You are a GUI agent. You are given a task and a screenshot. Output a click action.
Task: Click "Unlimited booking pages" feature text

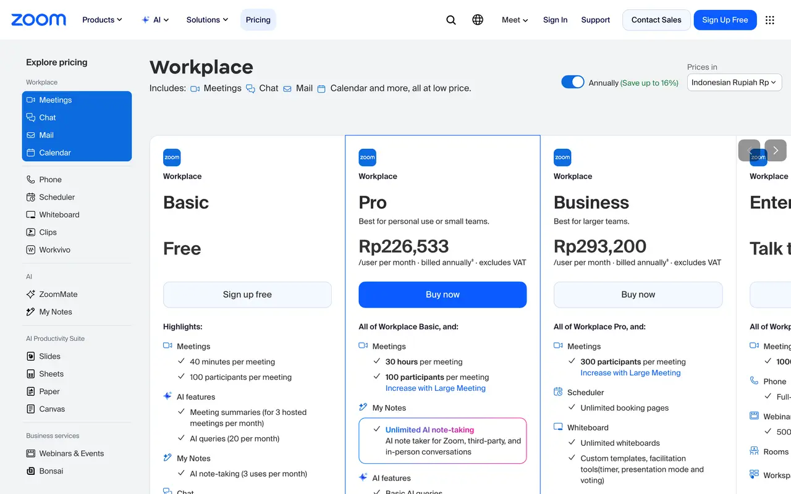click(x=624, y=408)
